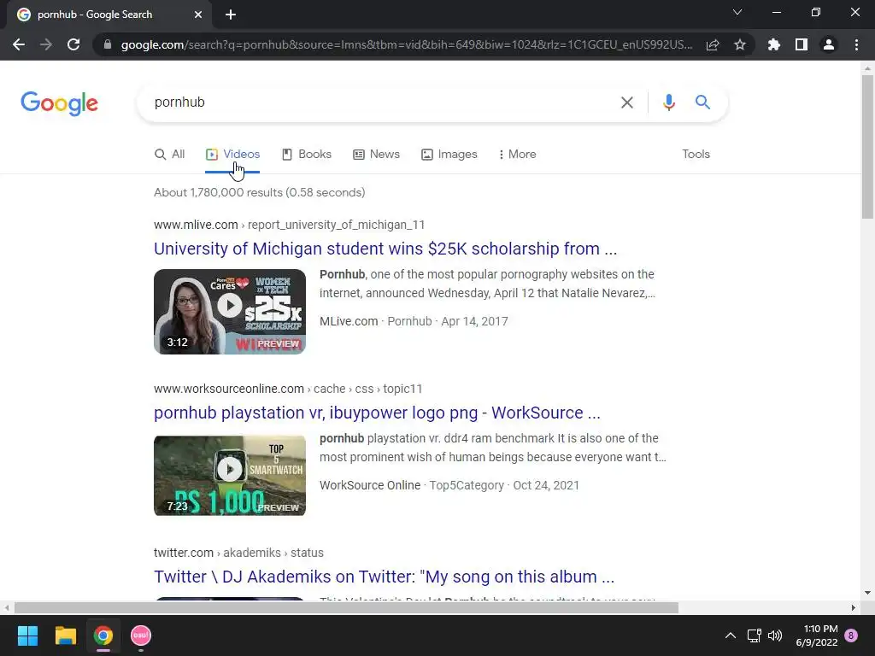Screen dimensions: 875x656
Task: Go back to the previous page
Action: [19, 44]
